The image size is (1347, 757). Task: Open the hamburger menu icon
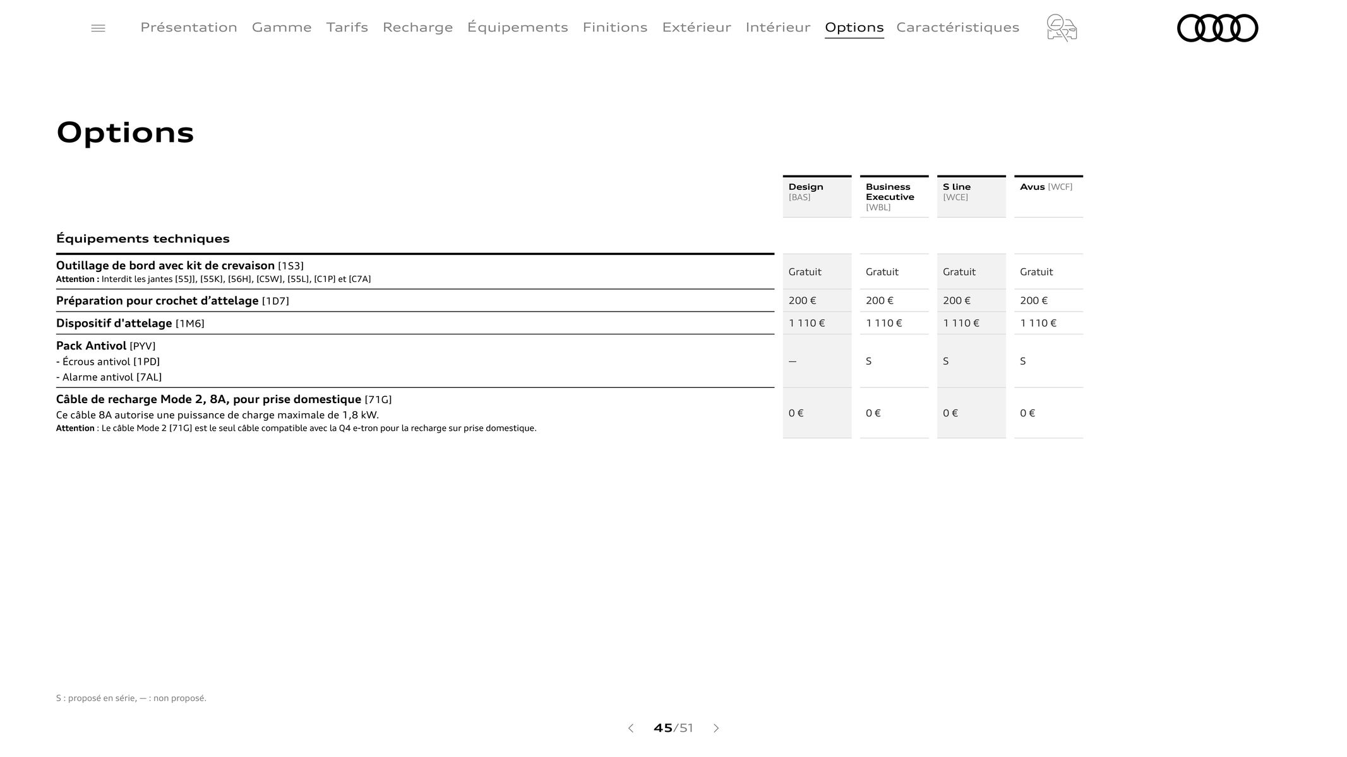tap(98, 28)
